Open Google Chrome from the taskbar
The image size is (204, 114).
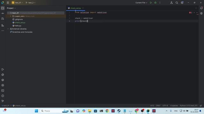click(x=107, y=111)
